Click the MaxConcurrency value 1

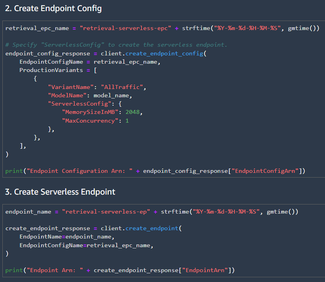[127, 120]
